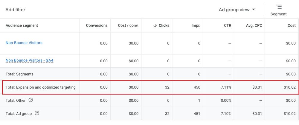The image size is (299, 125).
Task: Click the $10.02 cost in expansion row
Action: pyautogui.click(x=289, y=87)
